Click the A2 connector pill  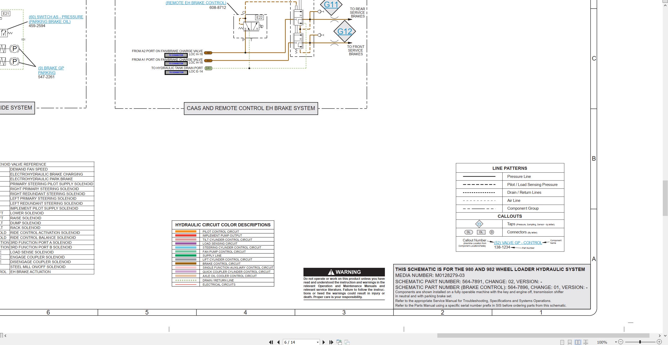(x=208, y=53)
